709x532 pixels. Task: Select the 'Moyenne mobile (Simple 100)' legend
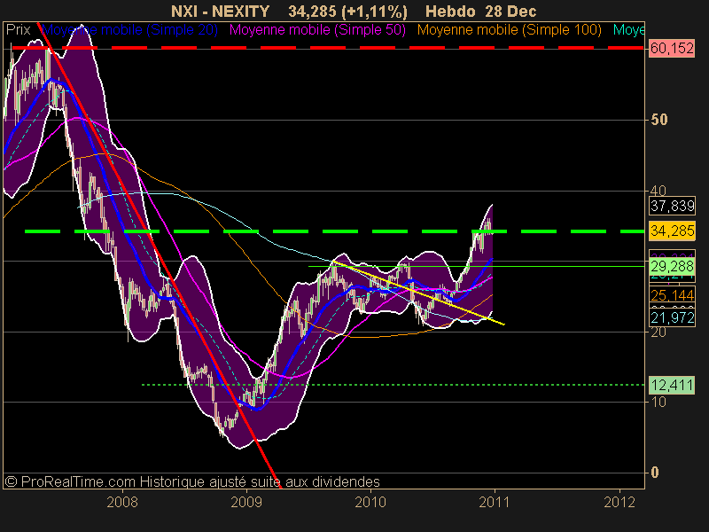[x=509, y=30]
